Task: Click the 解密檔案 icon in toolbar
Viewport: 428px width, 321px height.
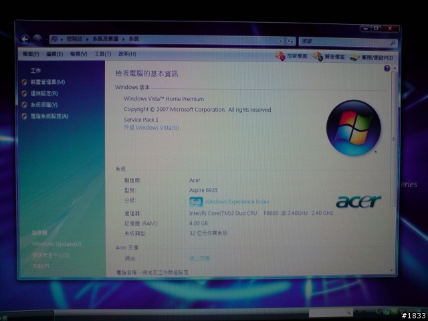Action: point(318,56)
